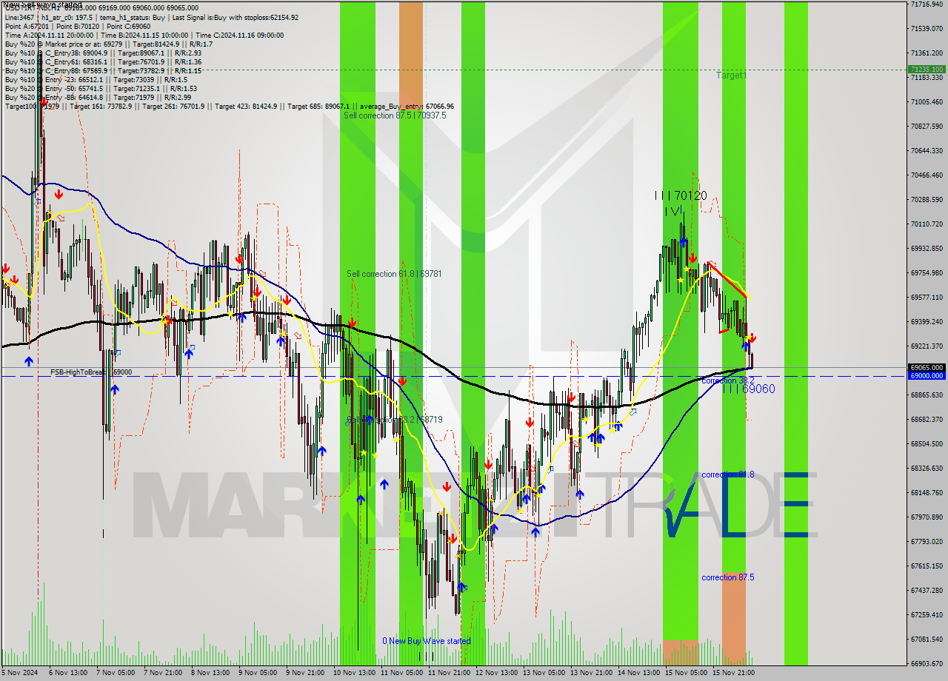The width and height of the screenshot is (948, 681).
Task: Click the 71005.460 price axis value
Action: tap(927, 101)
